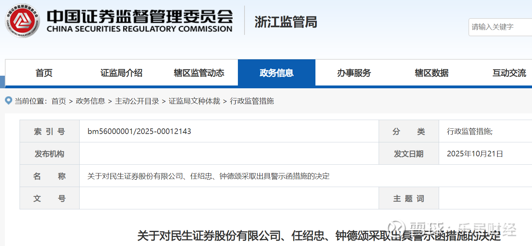
Task: Click the 文号 label cell
Action: click(50, 198)
